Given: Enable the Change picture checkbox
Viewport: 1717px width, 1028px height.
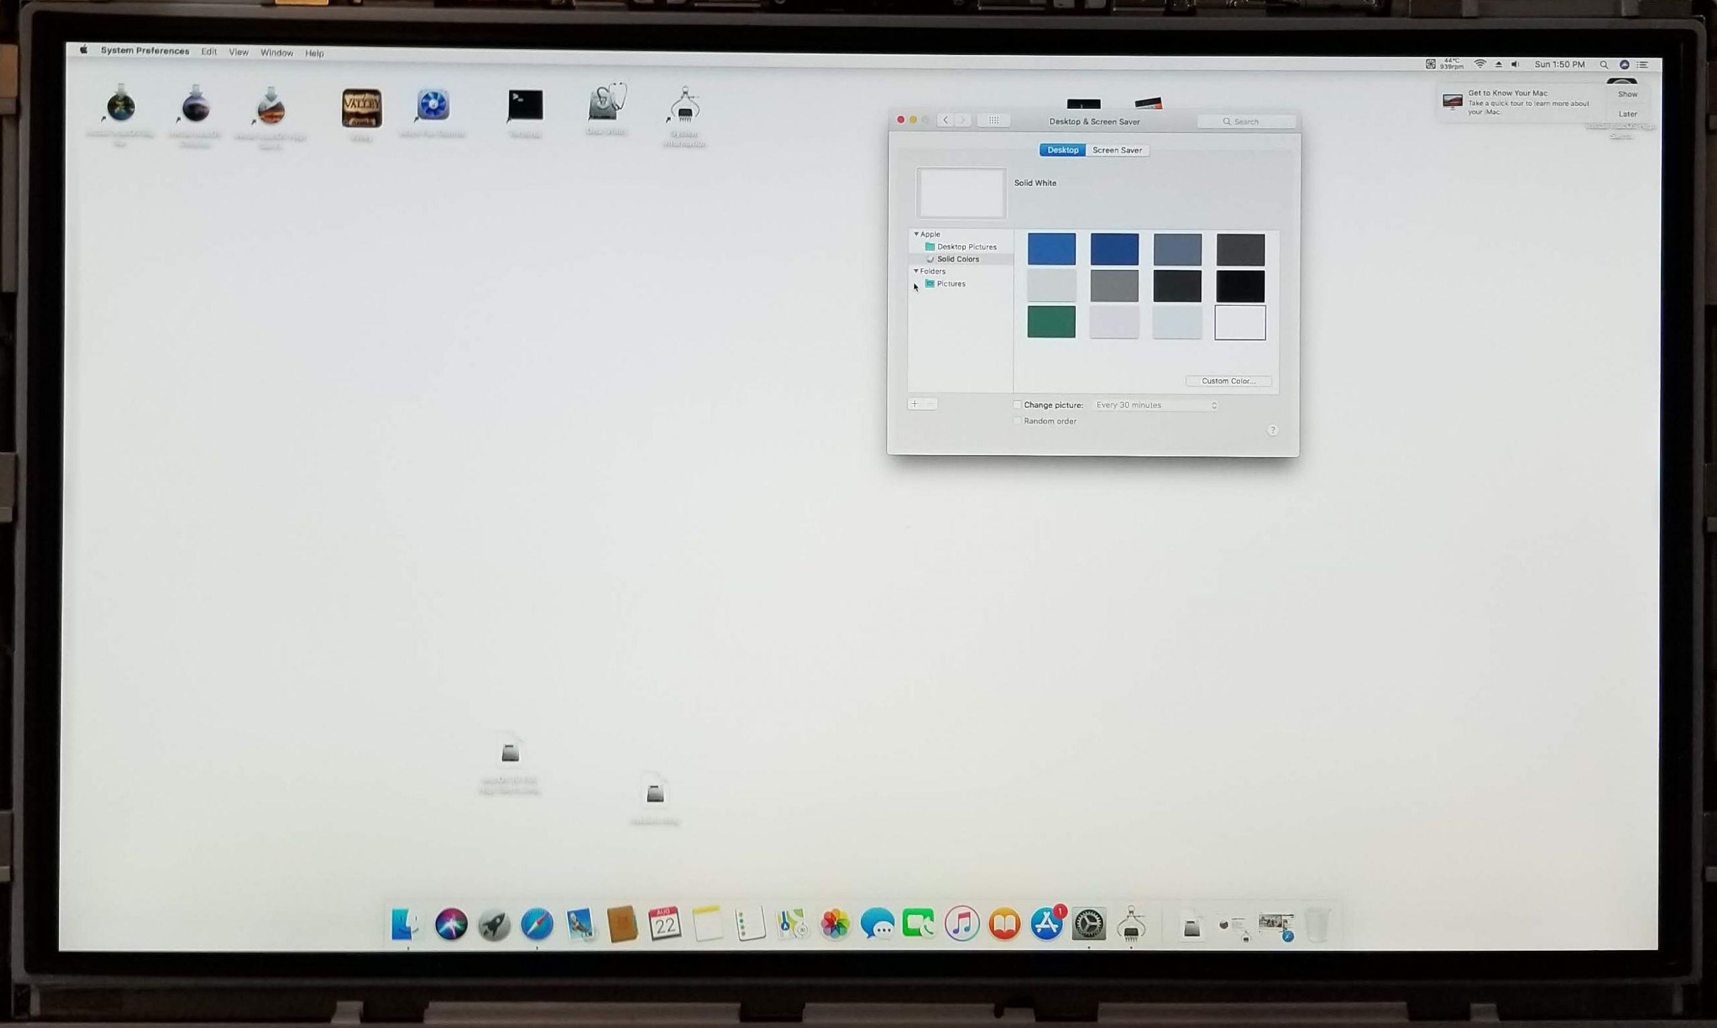Looking at the screenshot, I should (1017, 405).
